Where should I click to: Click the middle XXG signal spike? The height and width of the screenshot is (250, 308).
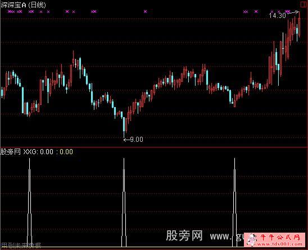pos(124,202)
